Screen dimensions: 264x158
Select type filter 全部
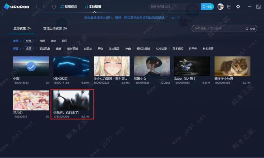pyautogui.click(x=28, y=41)
